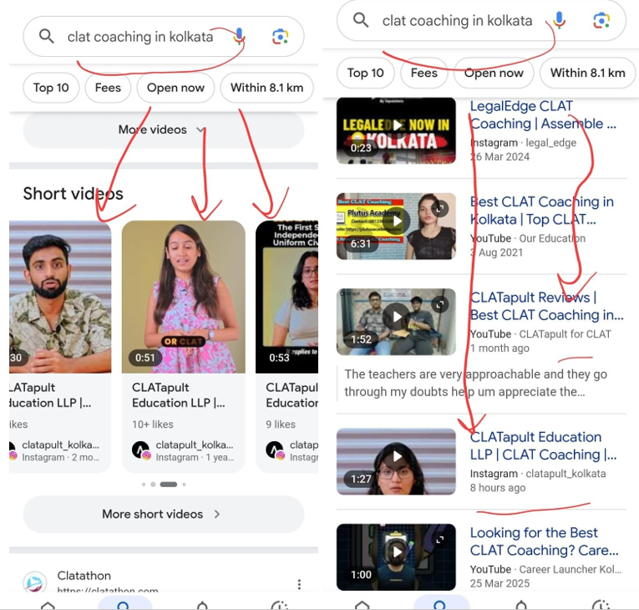
Task: Click the short videos carousel pagination dots
Action: (x=164, y=484)
